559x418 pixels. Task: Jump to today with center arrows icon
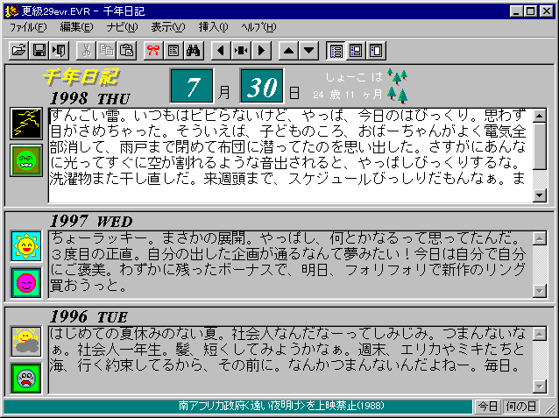[x=241, y=51]
